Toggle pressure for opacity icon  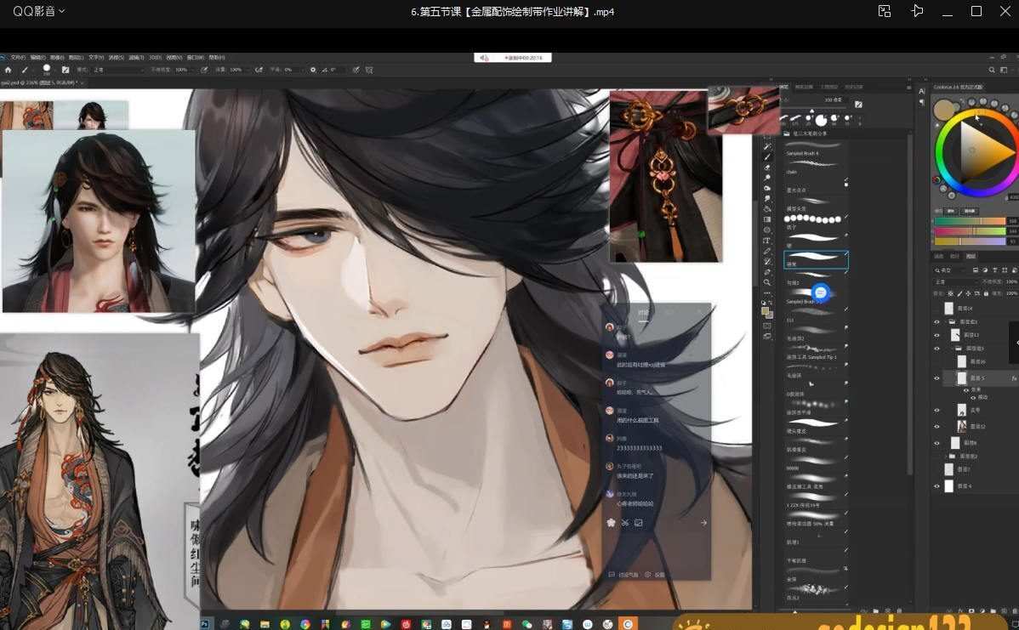[205, 70]
